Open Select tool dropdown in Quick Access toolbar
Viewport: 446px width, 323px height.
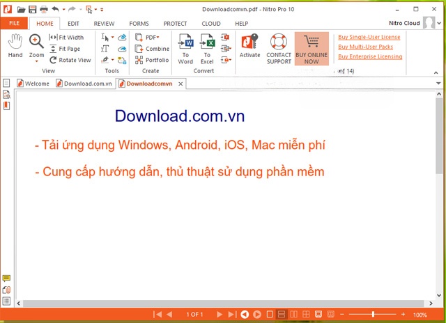tap(96, 10)
